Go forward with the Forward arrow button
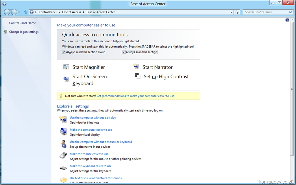Screen dimensions: 296x185 pyautogui.click(x=14, y=12)
